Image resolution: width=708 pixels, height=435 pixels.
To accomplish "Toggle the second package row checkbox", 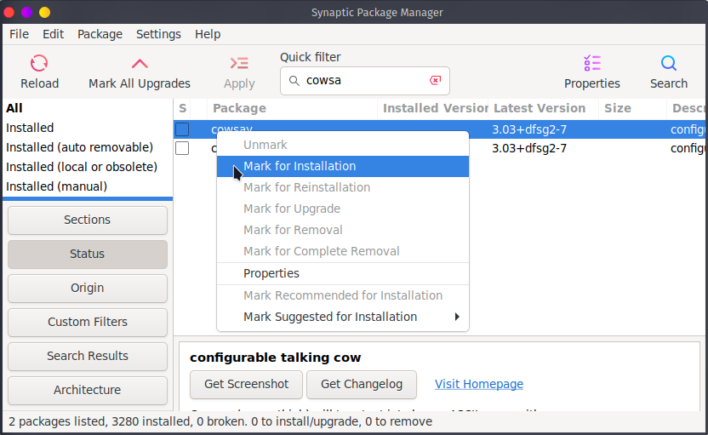I will [x=182, y=148].
